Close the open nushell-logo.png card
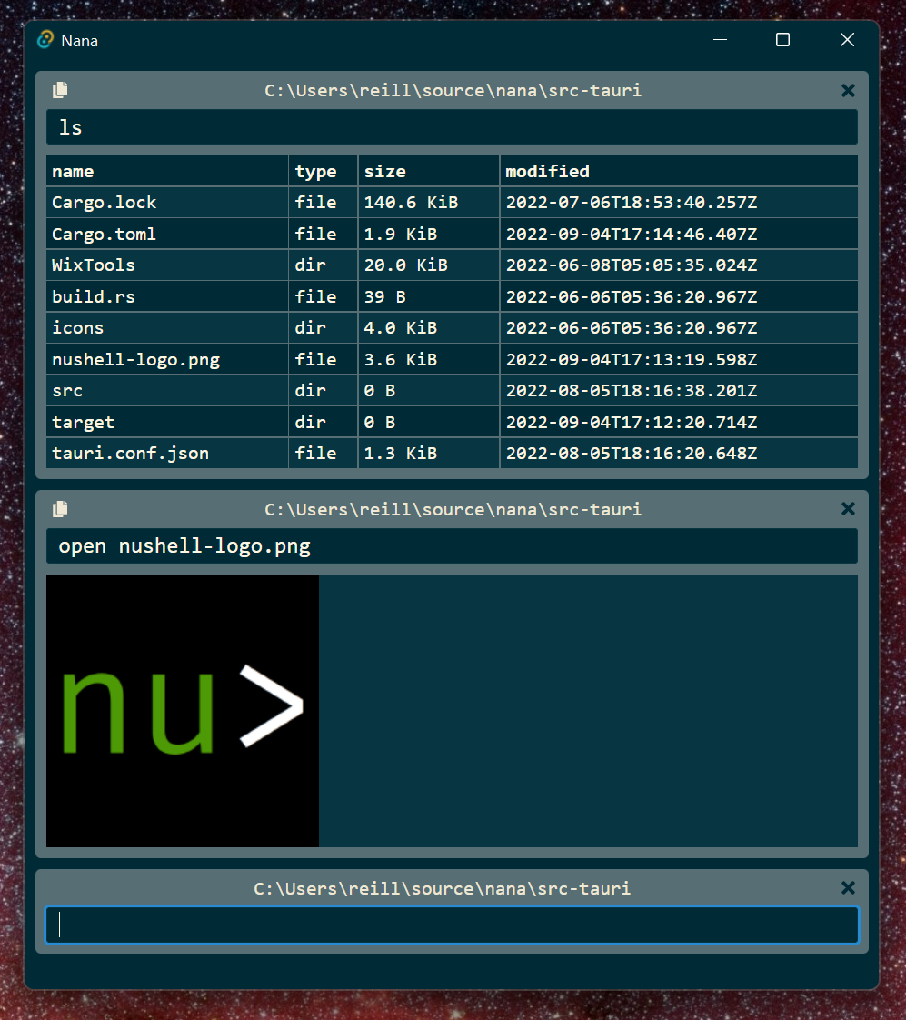906x1020 pixels. coord(848,509)
